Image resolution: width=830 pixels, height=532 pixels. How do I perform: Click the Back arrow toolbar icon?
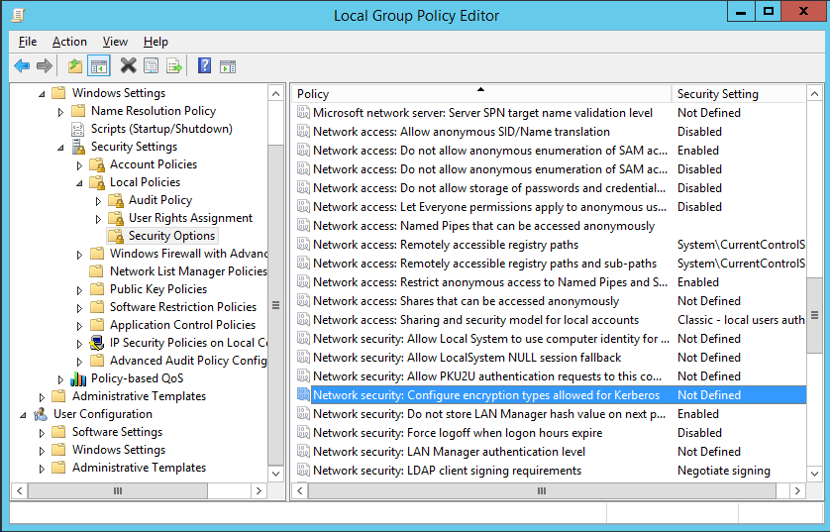(x=22, y=66)
